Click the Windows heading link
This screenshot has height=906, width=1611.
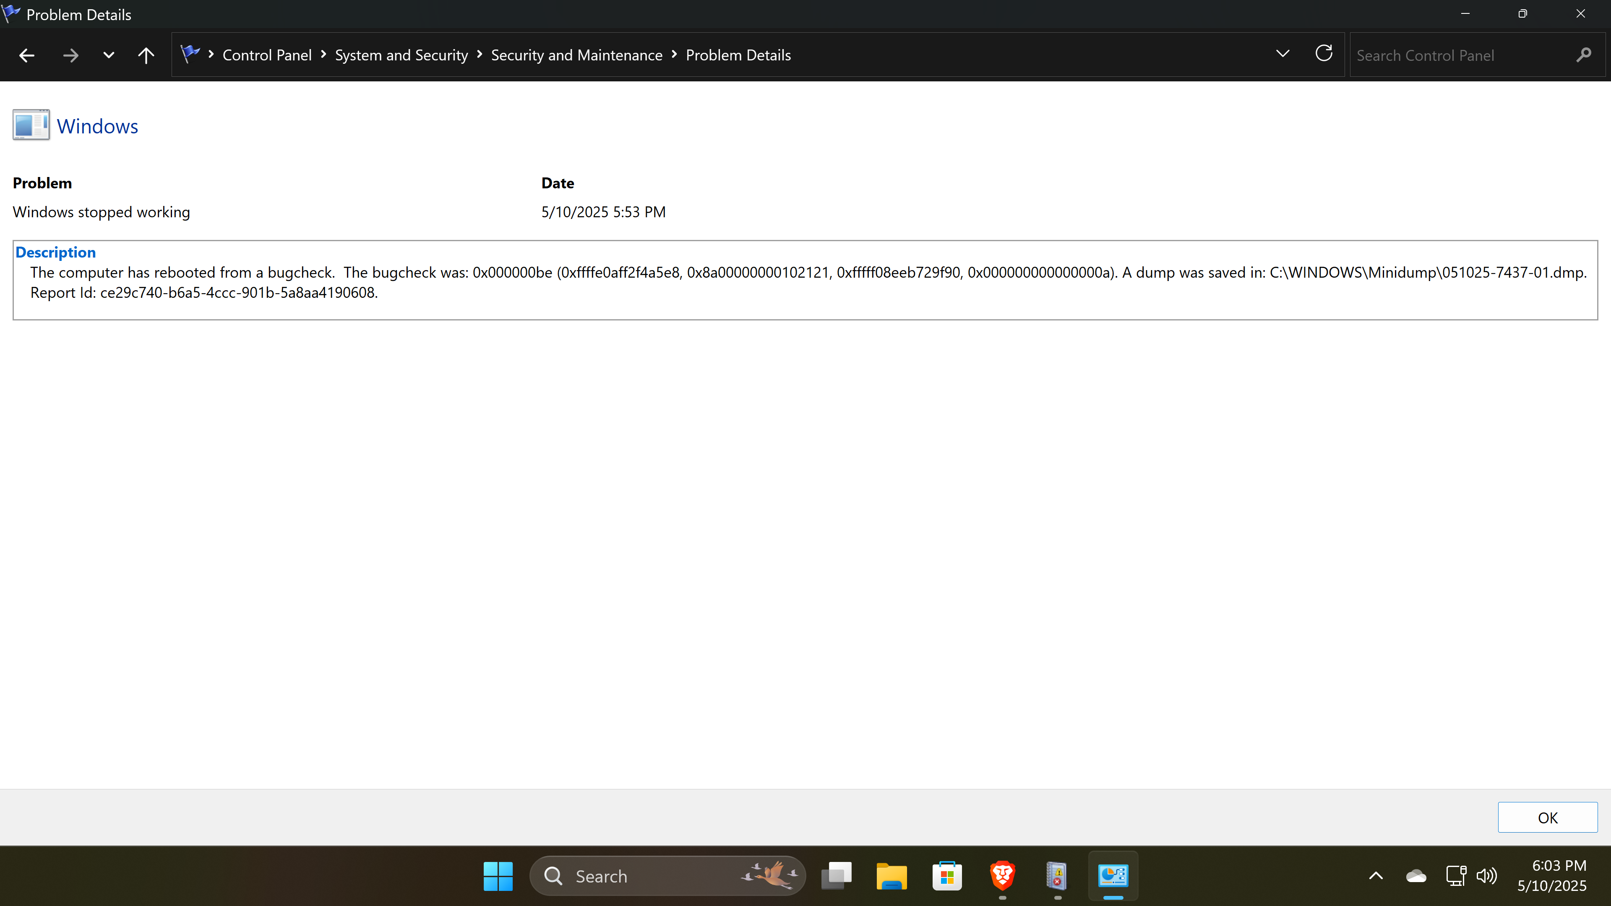98,126
